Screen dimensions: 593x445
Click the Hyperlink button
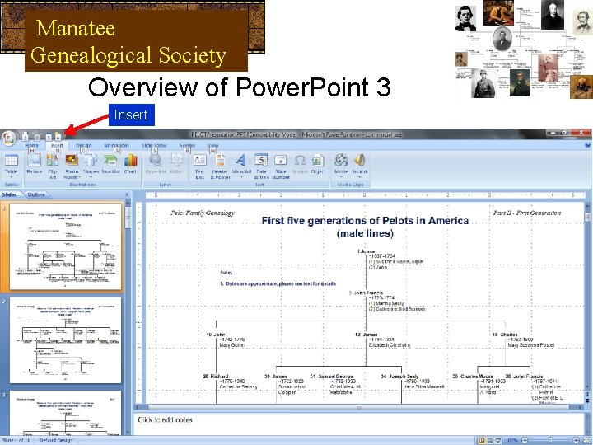[156, 164]
